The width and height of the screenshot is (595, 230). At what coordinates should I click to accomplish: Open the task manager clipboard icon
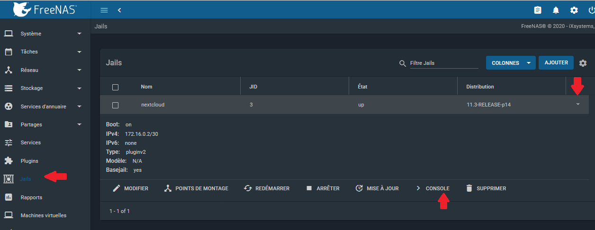(x=538, y=10)
